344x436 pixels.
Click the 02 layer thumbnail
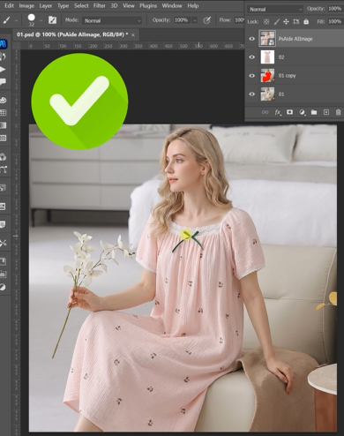tap(267, 57)
